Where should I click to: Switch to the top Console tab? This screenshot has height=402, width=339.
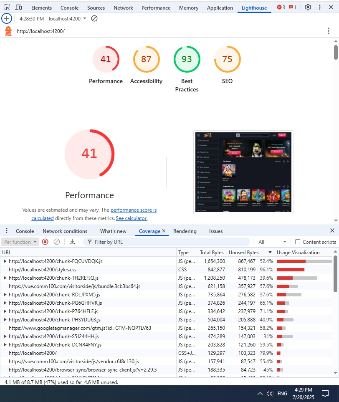coord(69,8)
